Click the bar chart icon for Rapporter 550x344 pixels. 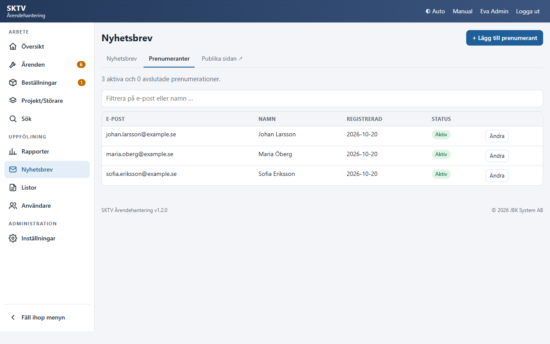point(13,151)
